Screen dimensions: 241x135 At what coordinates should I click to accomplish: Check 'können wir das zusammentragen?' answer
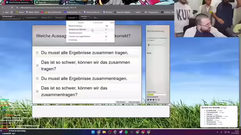pos(37,91)
